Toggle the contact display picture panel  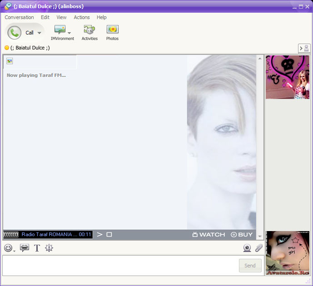[304, 48]
